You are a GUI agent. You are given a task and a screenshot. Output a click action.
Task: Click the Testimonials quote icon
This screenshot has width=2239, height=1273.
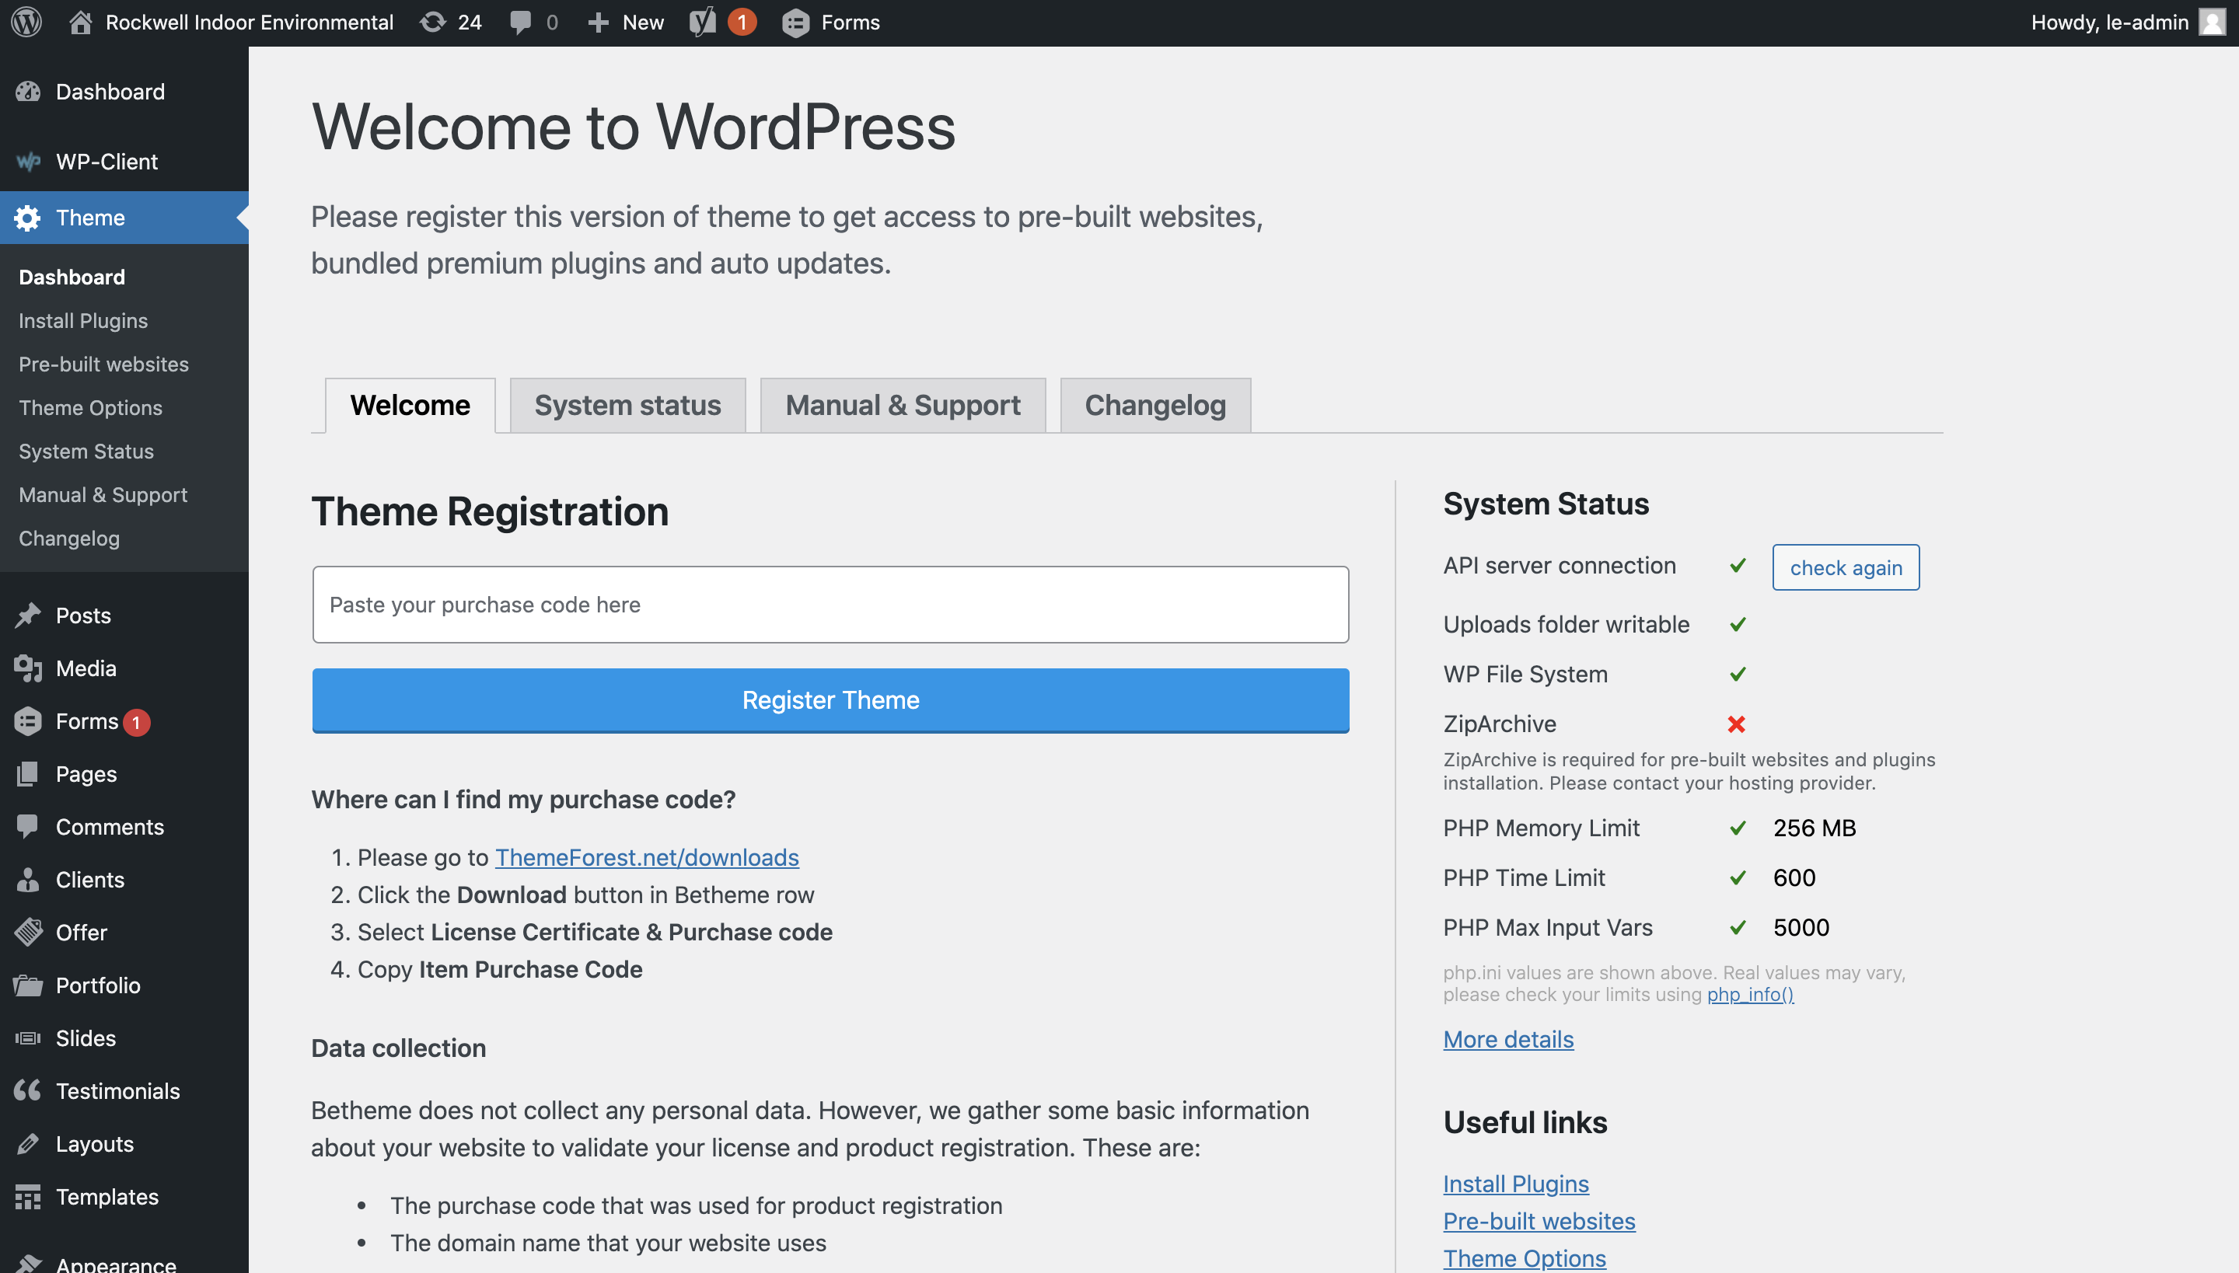tap(28, 1091)
